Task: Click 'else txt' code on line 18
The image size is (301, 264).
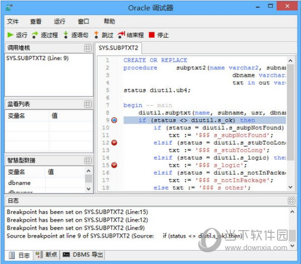Action: pyautogui.click(x=169, y=187)
